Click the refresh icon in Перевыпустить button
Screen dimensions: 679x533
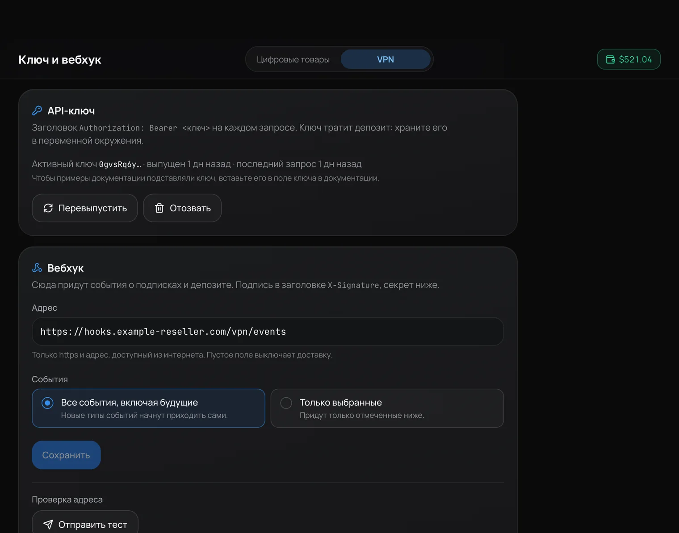click(x=48, y=208)
